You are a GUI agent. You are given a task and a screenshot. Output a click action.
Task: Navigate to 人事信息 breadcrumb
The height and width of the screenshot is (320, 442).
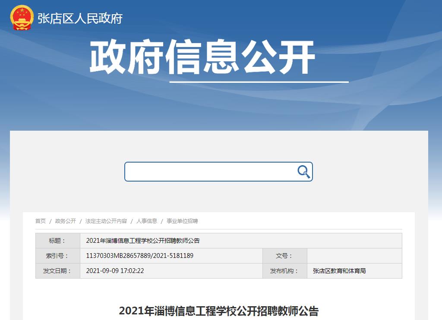(x=147, y=221)
